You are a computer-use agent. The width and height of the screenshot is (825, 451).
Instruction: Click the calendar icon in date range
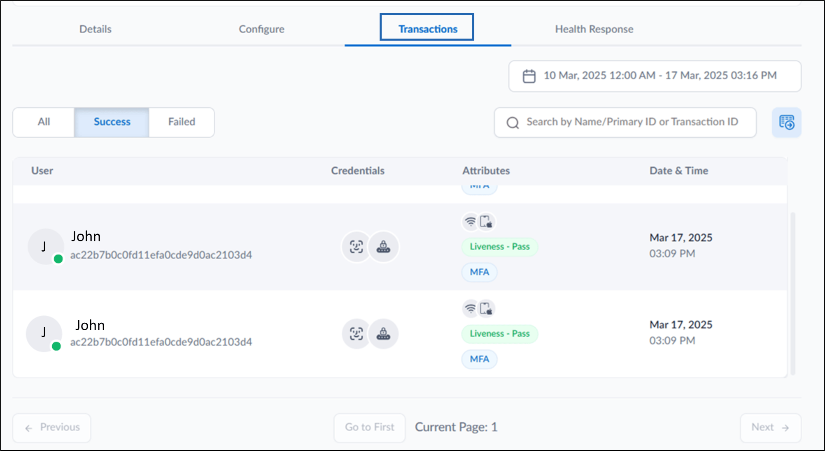pos(529,76)
